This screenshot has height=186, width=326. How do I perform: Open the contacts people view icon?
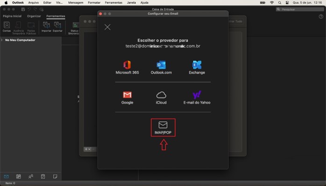[31, 177]
